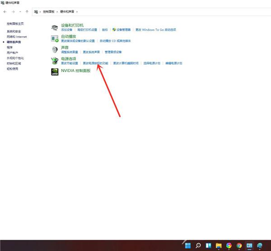Click the 电源选项 battery icon
The height and width of the screenshot is (251, 271).
55,60
